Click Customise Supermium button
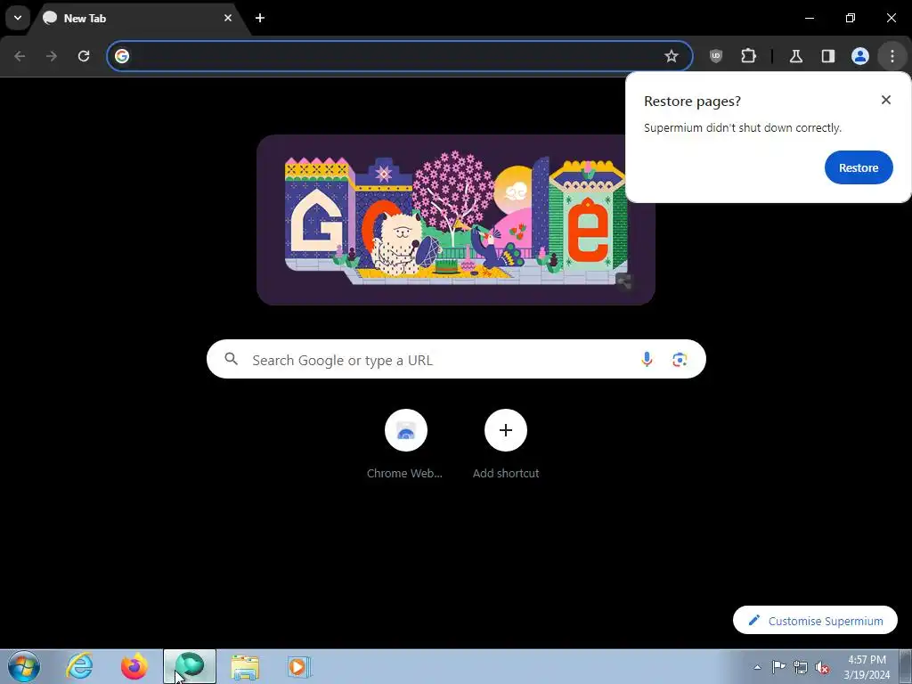 tap(816, 621)
